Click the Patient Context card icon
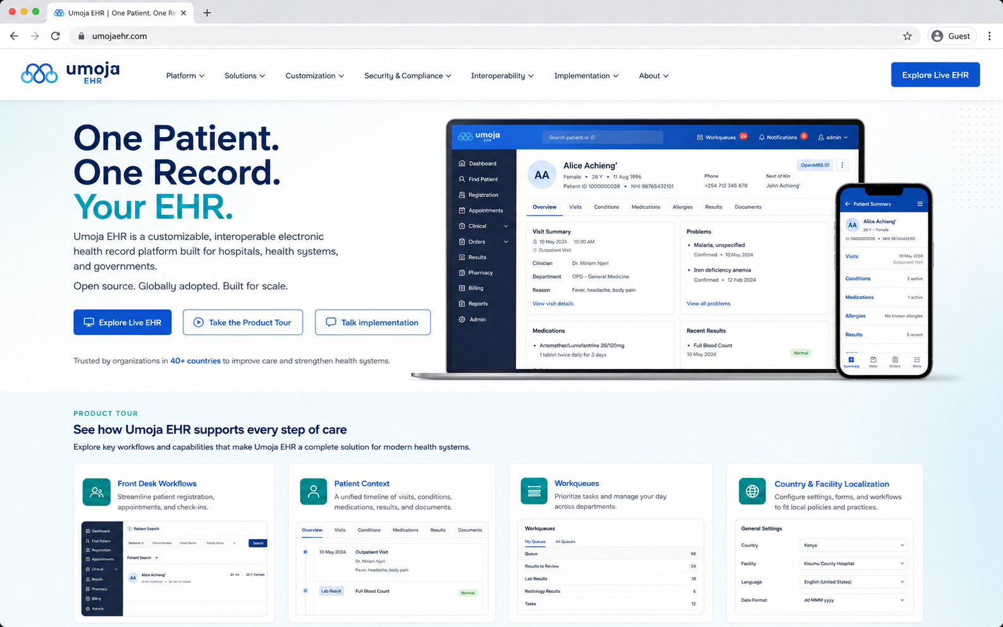Screen dimensions: 1003x627 [x=313, y=492]
